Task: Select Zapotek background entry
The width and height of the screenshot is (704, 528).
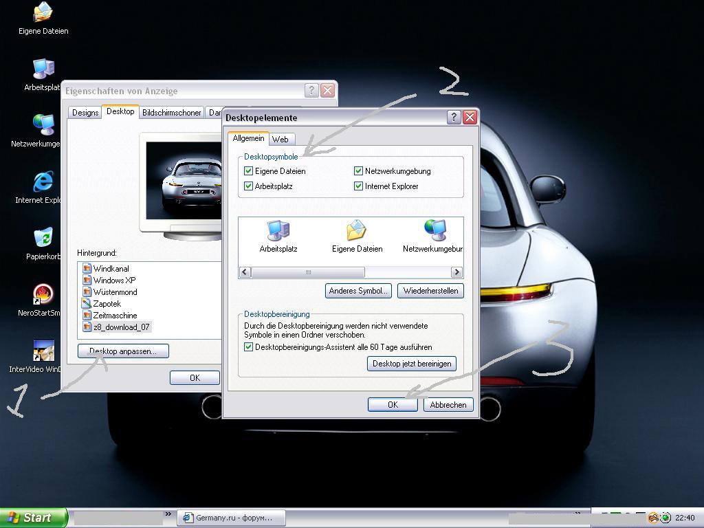Action: coord(107,303)
